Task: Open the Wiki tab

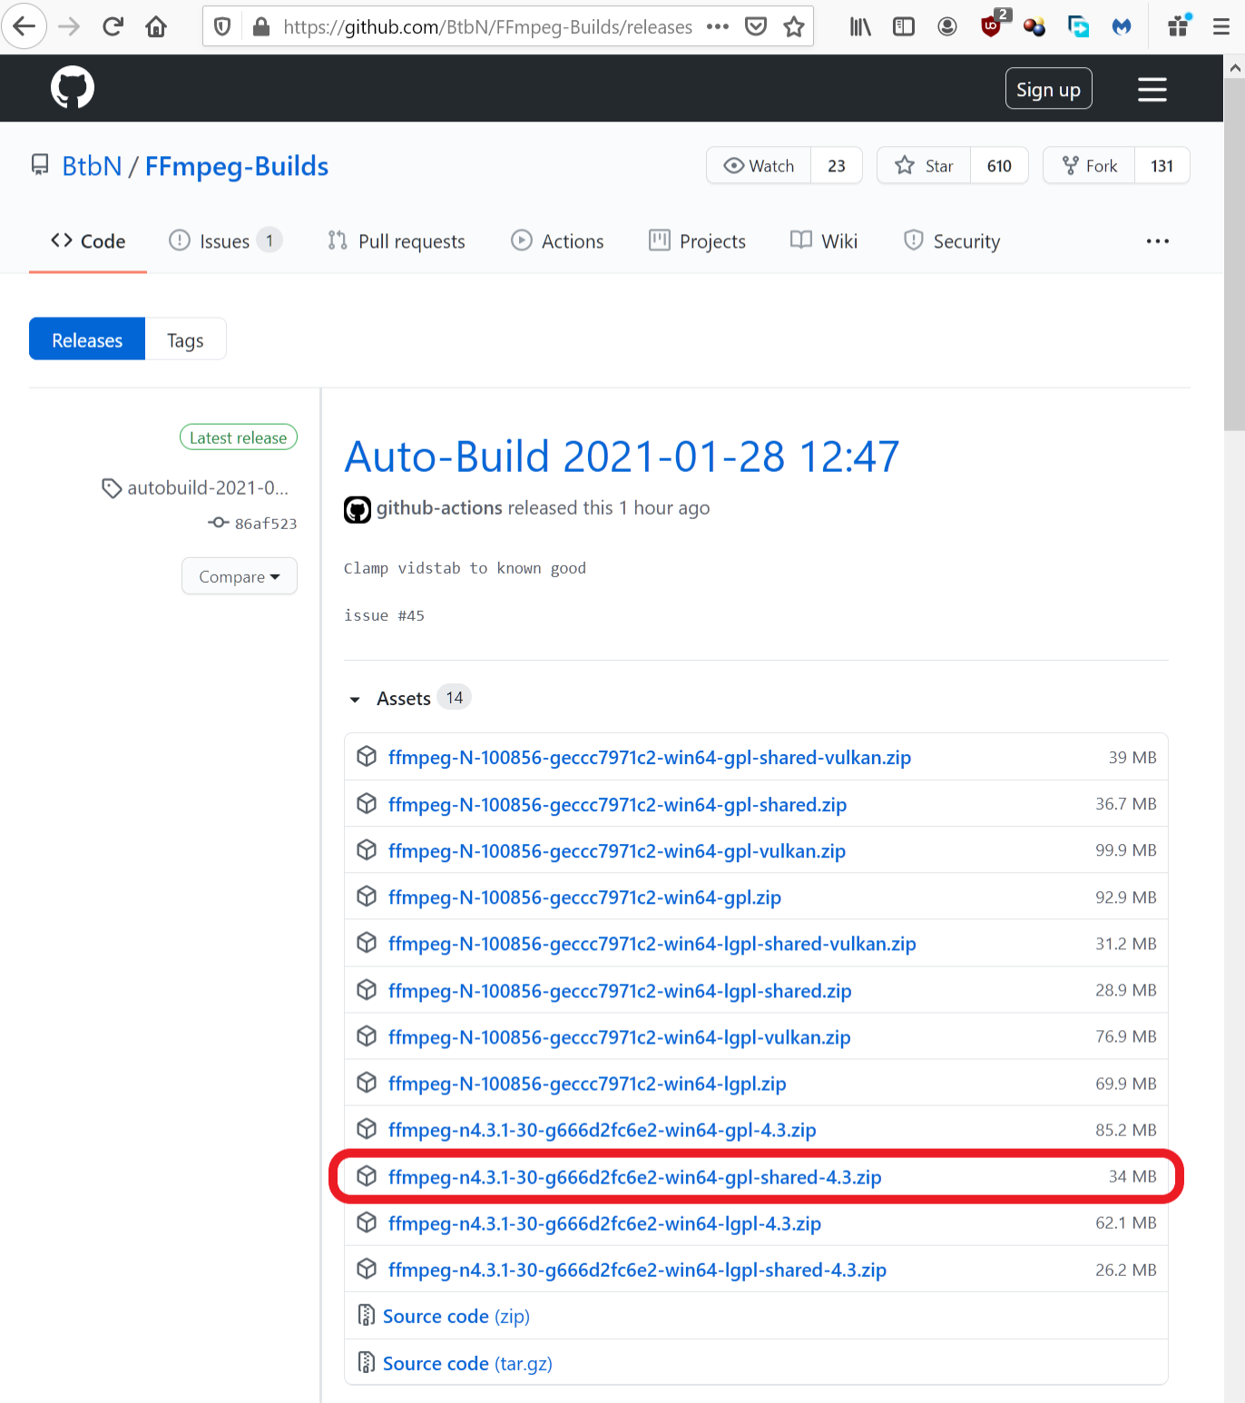Action: coord(824,241)
